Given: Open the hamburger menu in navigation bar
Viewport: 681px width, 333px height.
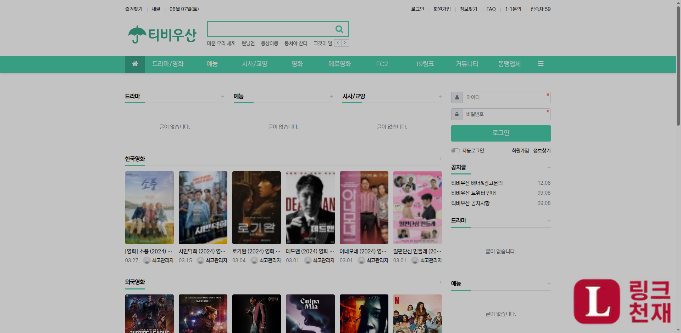Looking at the screenshot, I should (541, 64).
